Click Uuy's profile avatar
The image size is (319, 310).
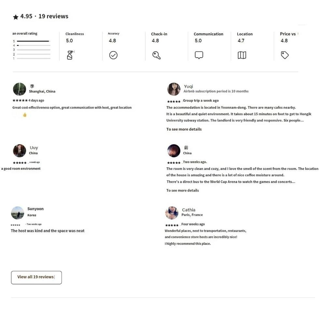19,150
